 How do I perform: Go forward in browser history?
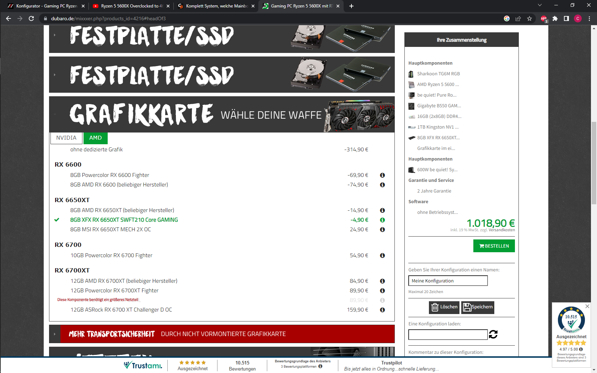20,18
